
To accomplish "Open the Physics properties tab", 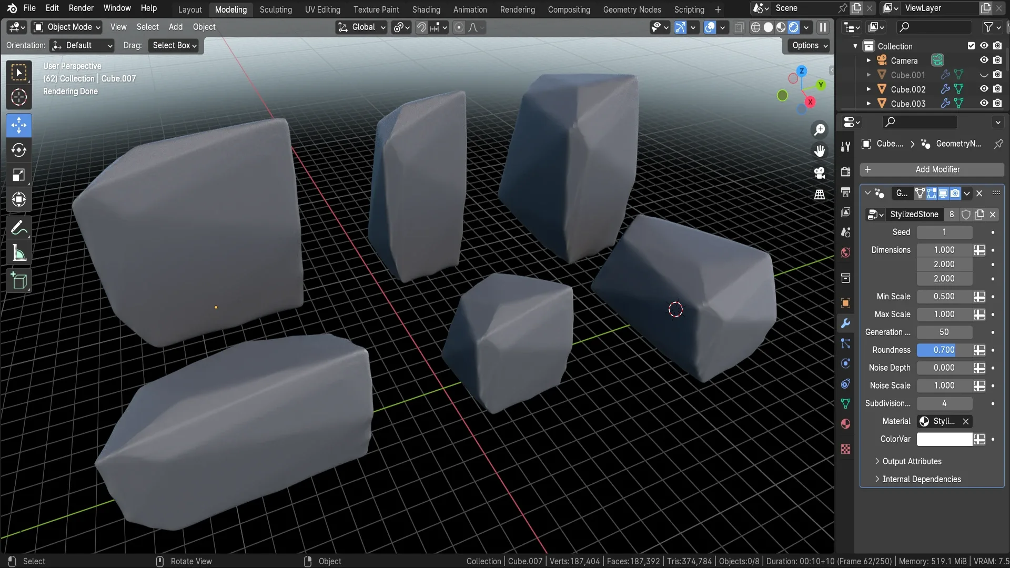I will point(845,363).
